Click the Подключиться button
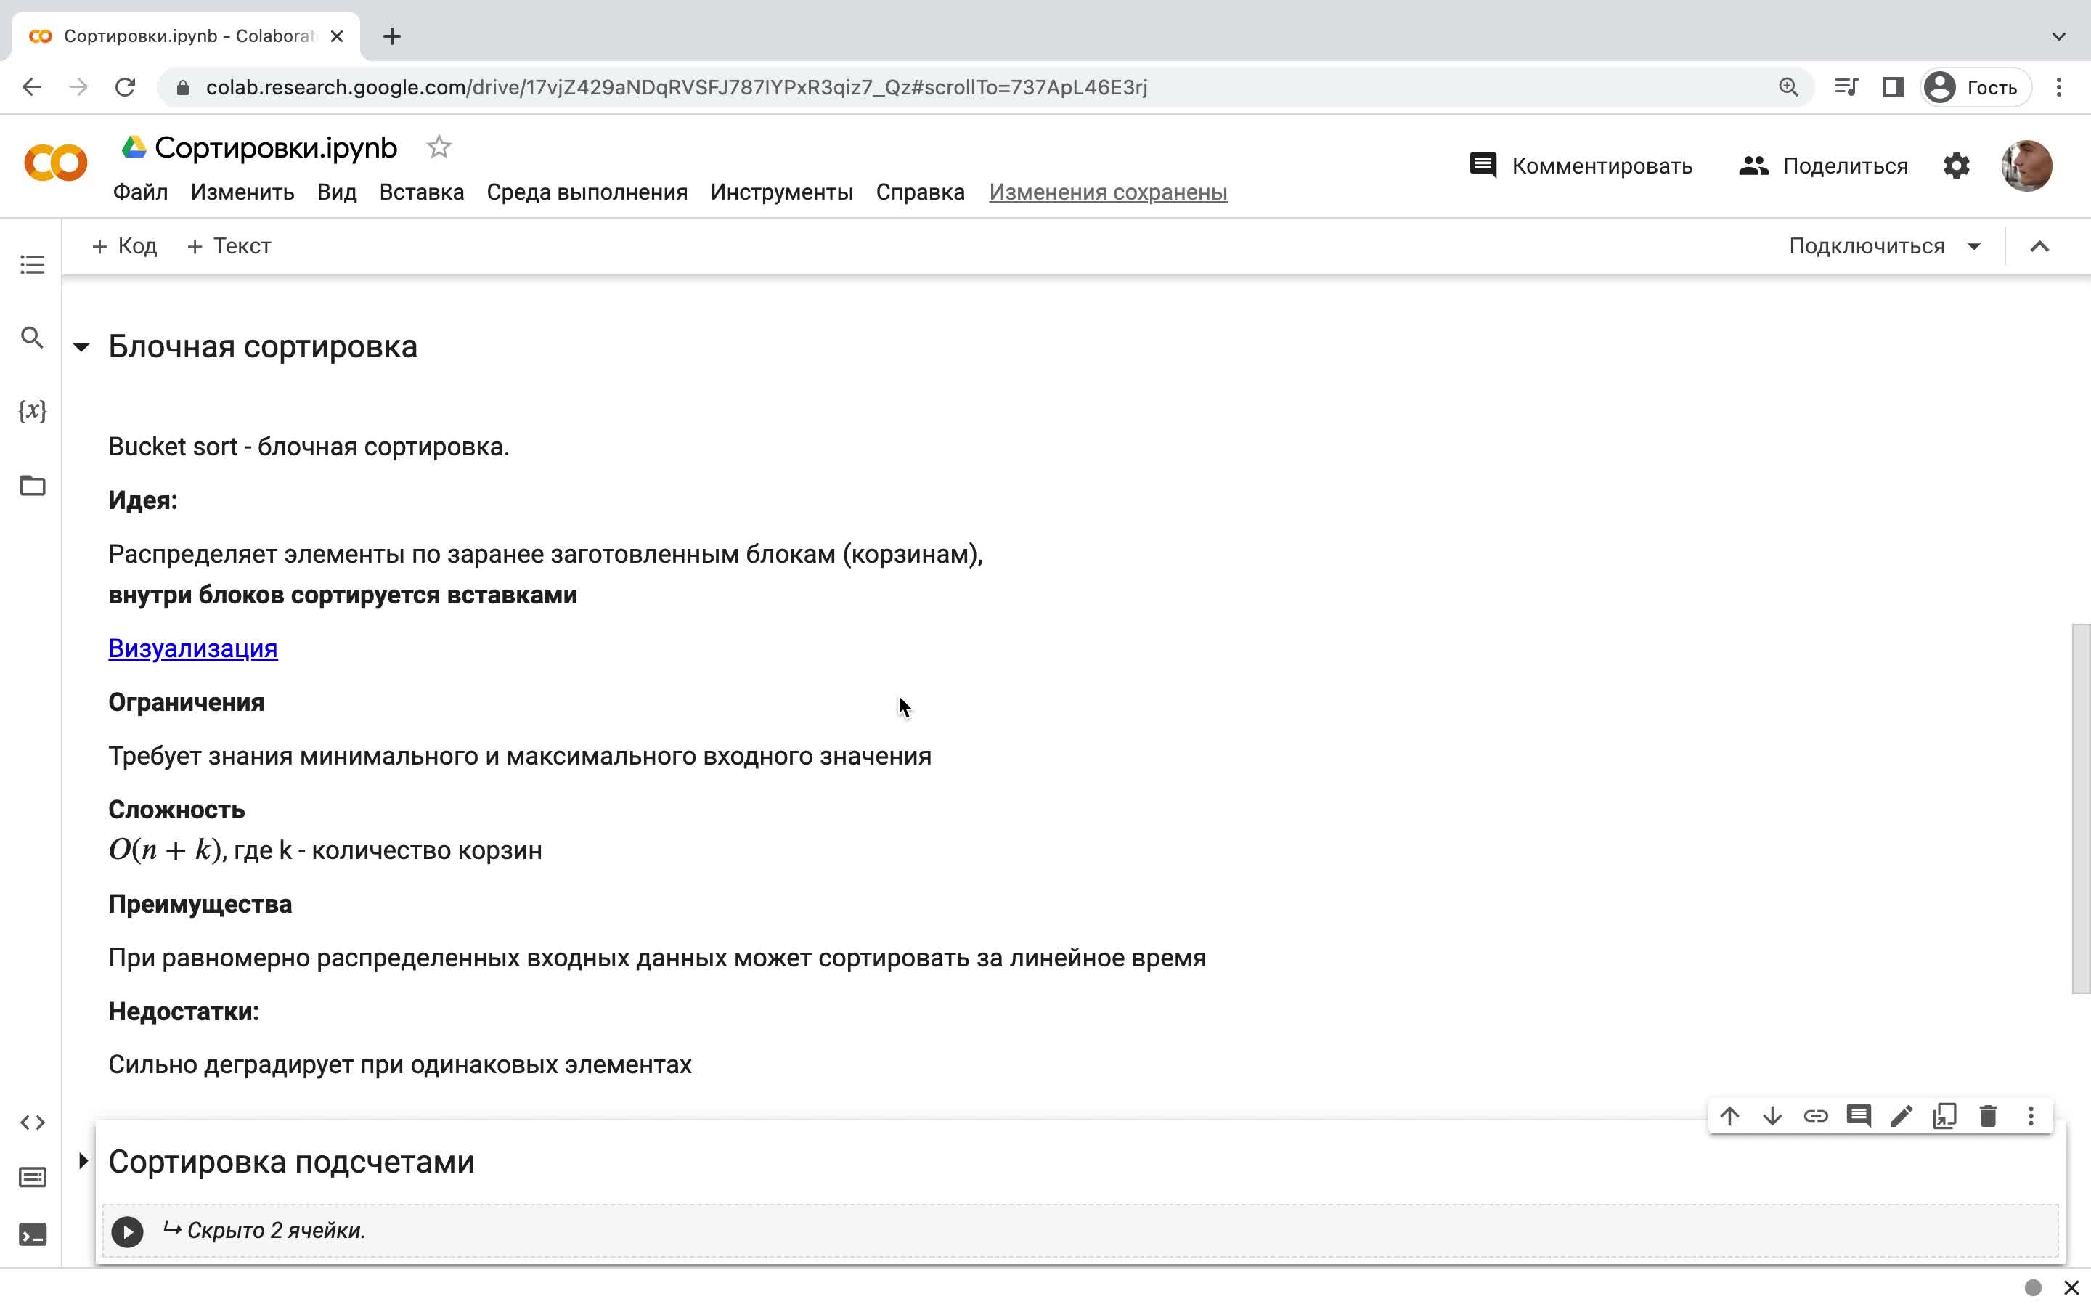 [x=1867, y=246]
